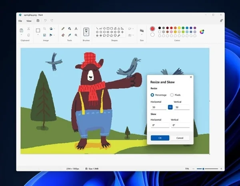Screen dimensions: 240x186
Task: Click OK in Resize and Skew dialog
Action: tap(160, 138)
